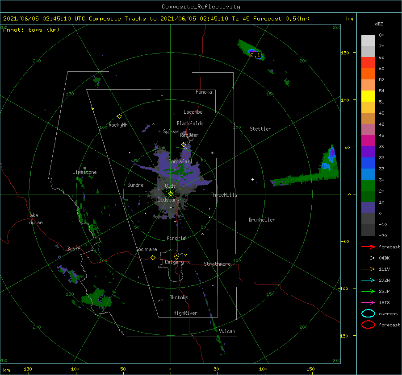This screenshot has width=402, height=375.
Task: Choose the magenta 18TS arrow legend icon
Action: coord(368,303)
